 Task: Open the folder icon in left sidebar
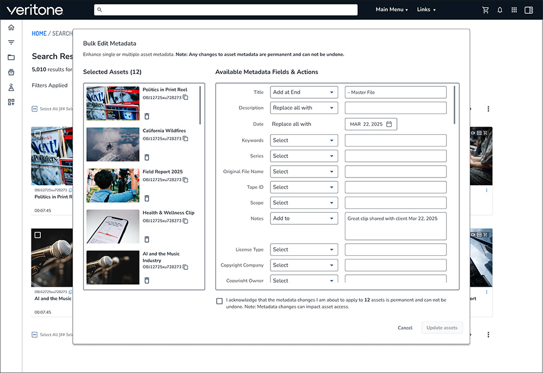11,57
